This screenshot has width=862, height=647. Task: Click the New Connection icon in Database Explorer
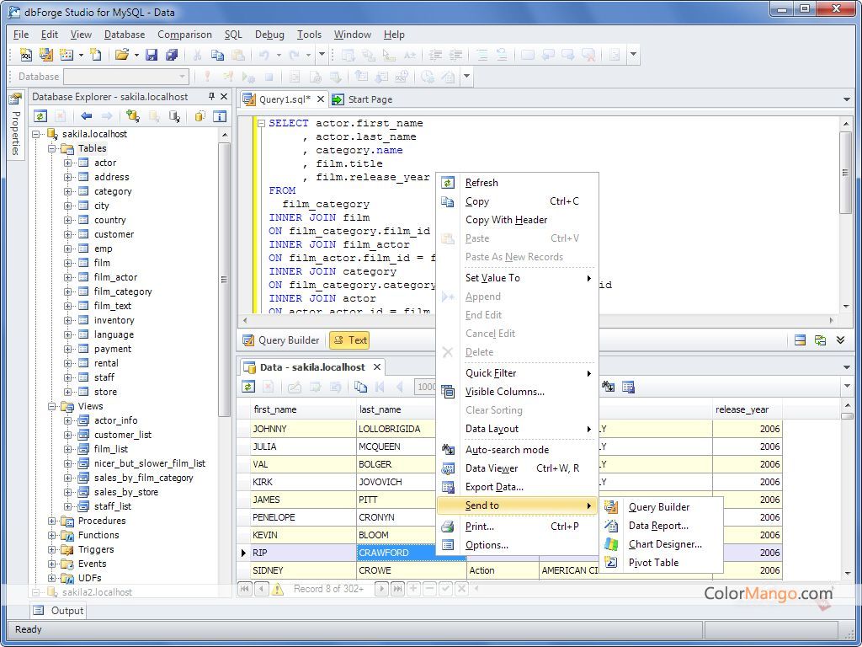(132, 116)
